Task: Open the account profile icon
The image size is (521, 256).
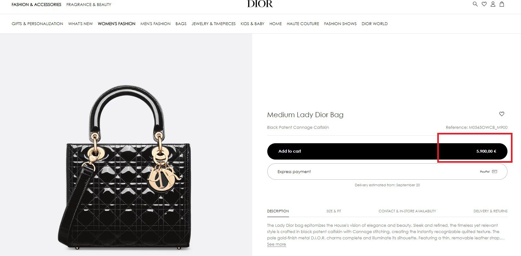Action: [x=493, y=4]
